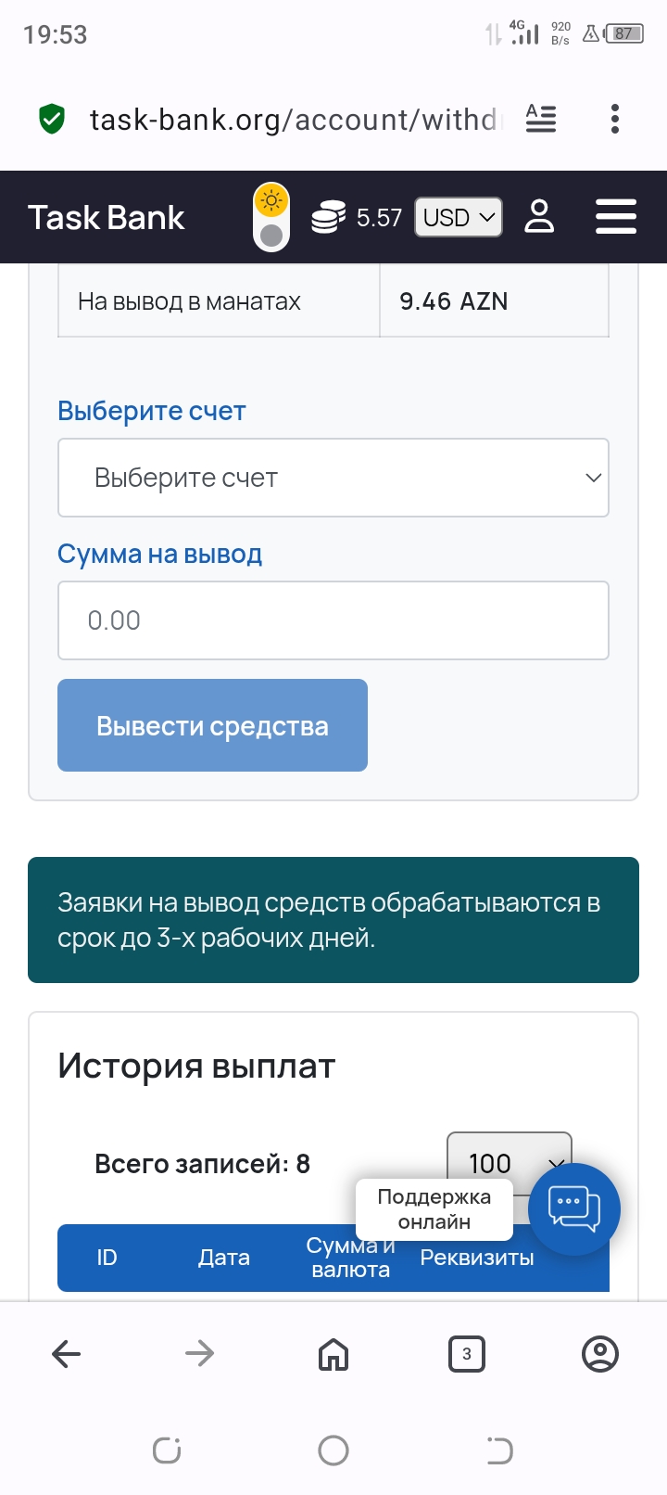Tap the reader mode icon
Image resolution: width=667 pixels, height=1495 pixels.
click(x=541, y=119)
